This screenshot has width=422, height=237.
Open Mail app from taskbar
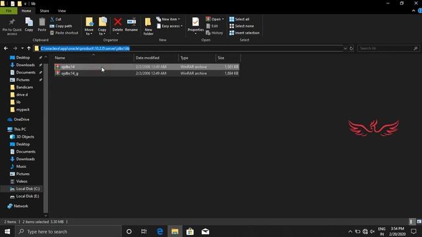point(205,231)
